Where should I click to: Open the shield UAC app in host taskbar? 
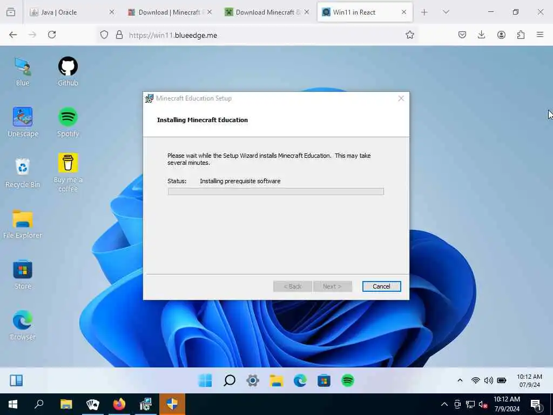[172, 404]
